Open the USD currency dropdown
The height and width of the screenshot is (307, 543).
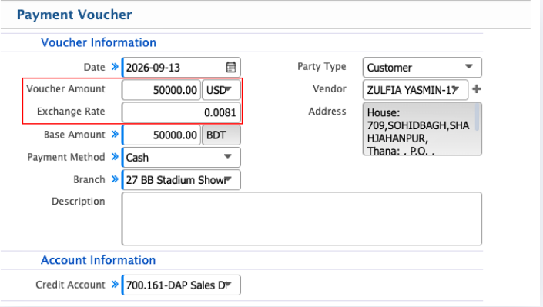pos(221,90)
